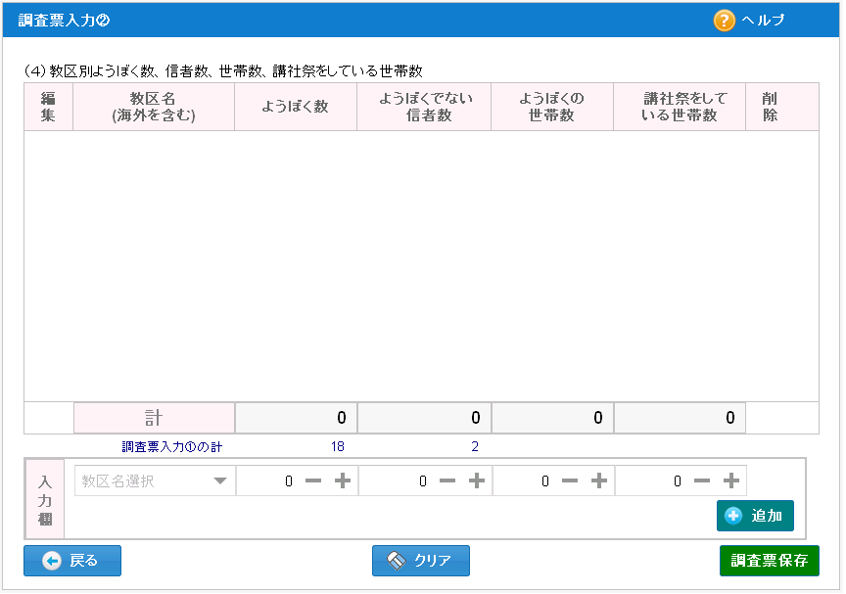Click the ようぼく数 column header
Image resolution: width=846 pixels, height=594 pixels.
[x=297, y=108]
